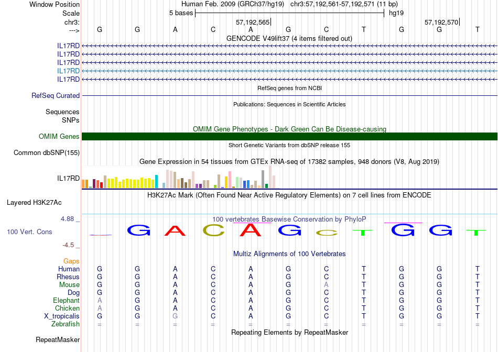
Task: Click the 57,192,565 position marker
Action: coord(253,22)
